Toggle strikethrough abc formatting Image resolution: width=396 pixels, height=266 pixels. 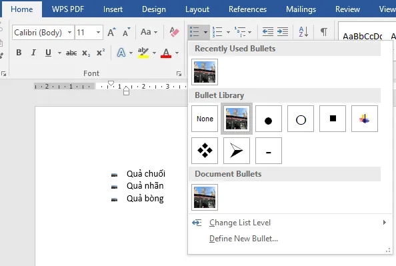pyautogui.click(x=71, y=53)
